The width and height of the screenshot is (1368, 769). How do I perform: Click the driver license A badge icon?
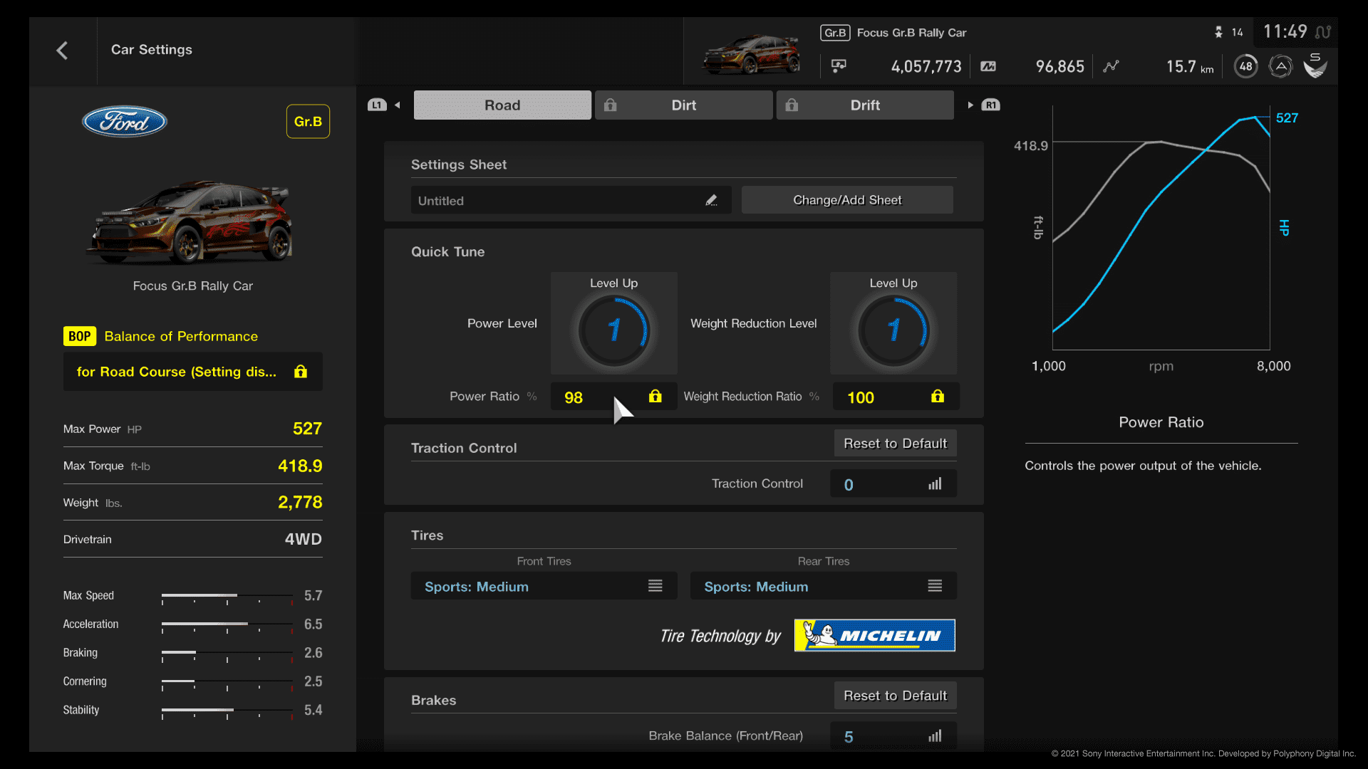point(1280,66)
